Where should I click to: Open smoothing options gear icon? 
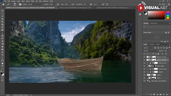pyautogui.click(x=91, y=4)
